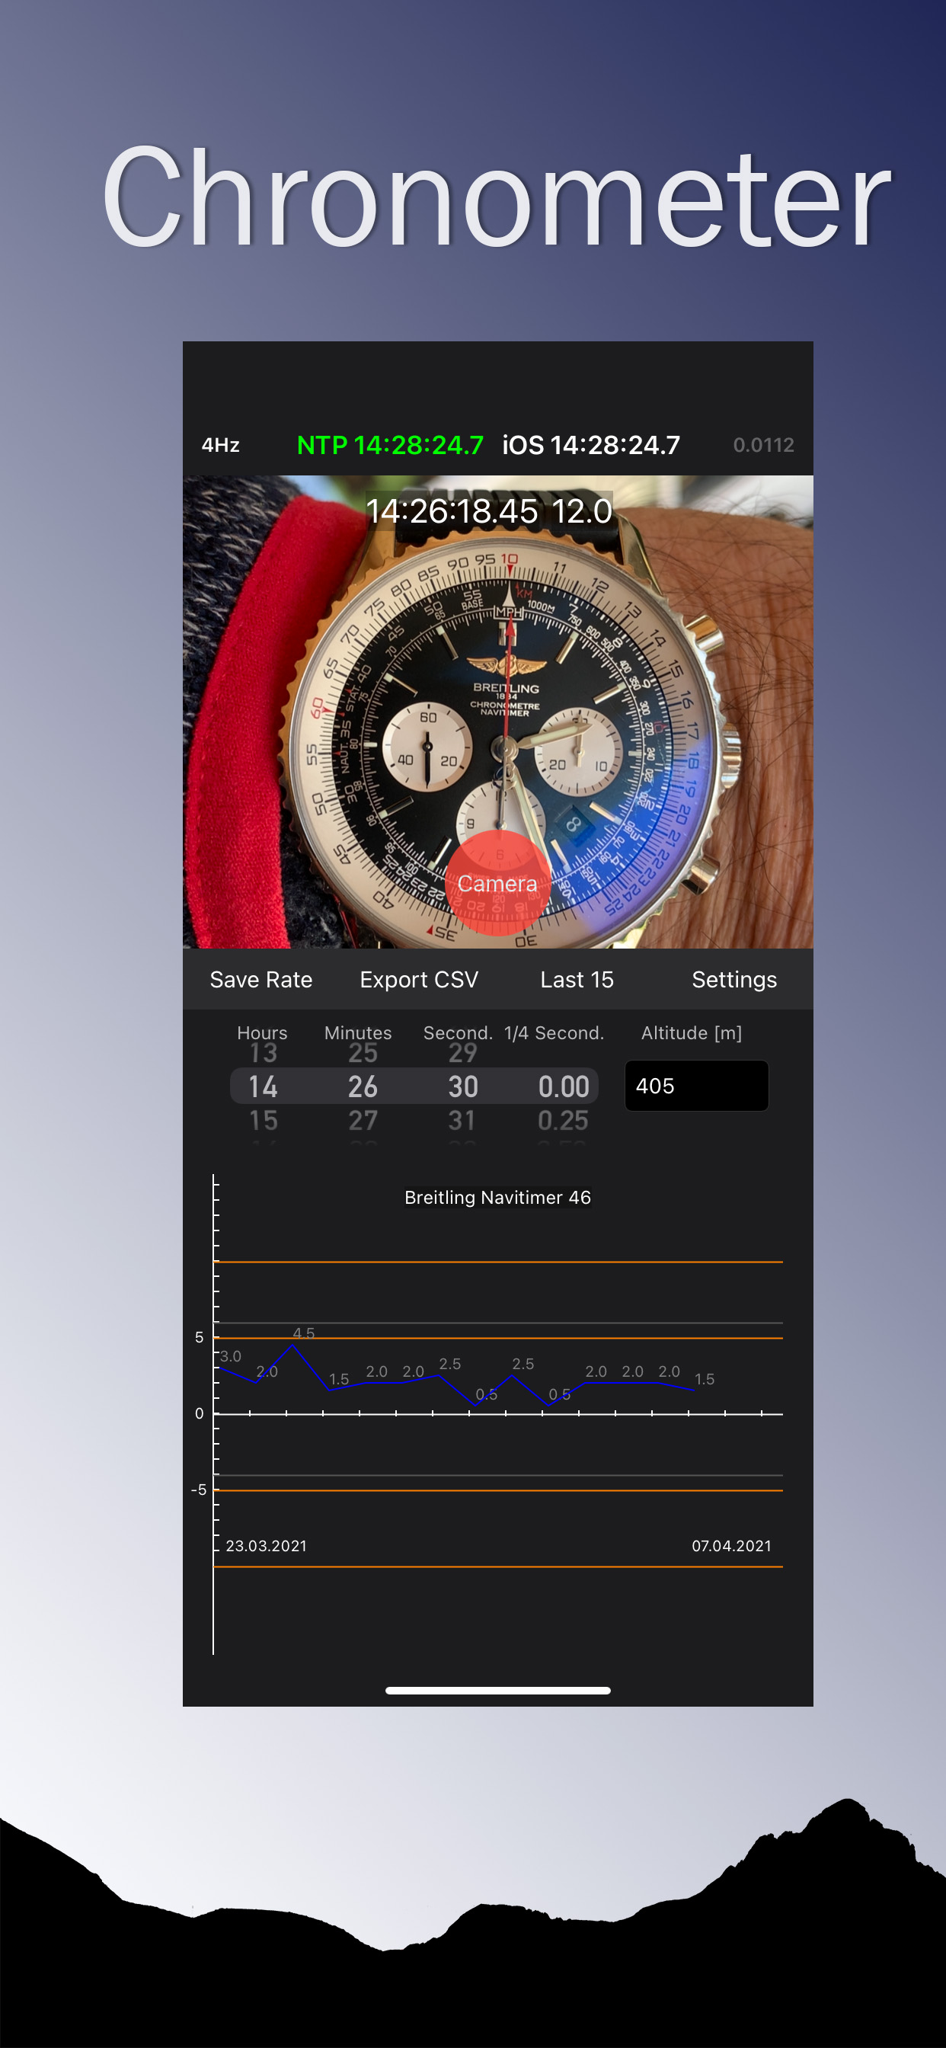Tap the Breitling watch photo
The width and height of the screenshot is (946, 2048).
click(497, 712)
